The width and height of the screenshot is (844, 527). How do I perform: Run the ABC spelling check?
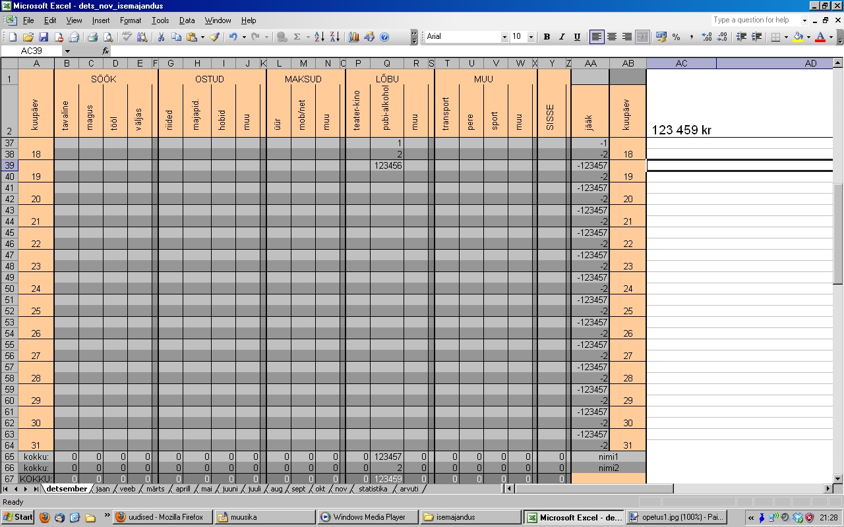pyautogui.click(x=127, y=37)
